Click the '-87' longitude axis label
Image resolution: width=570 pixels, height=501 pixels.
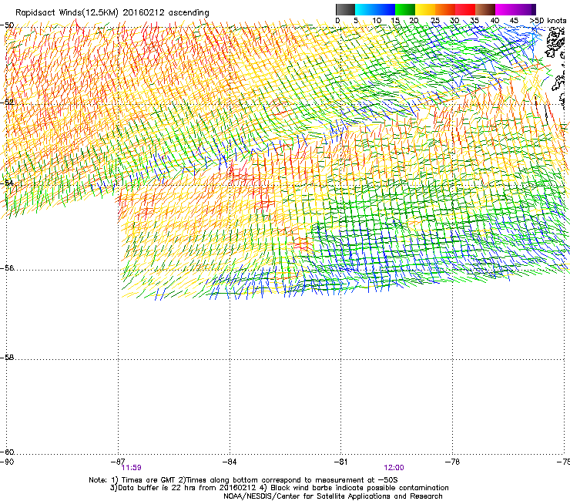(118, 462)
